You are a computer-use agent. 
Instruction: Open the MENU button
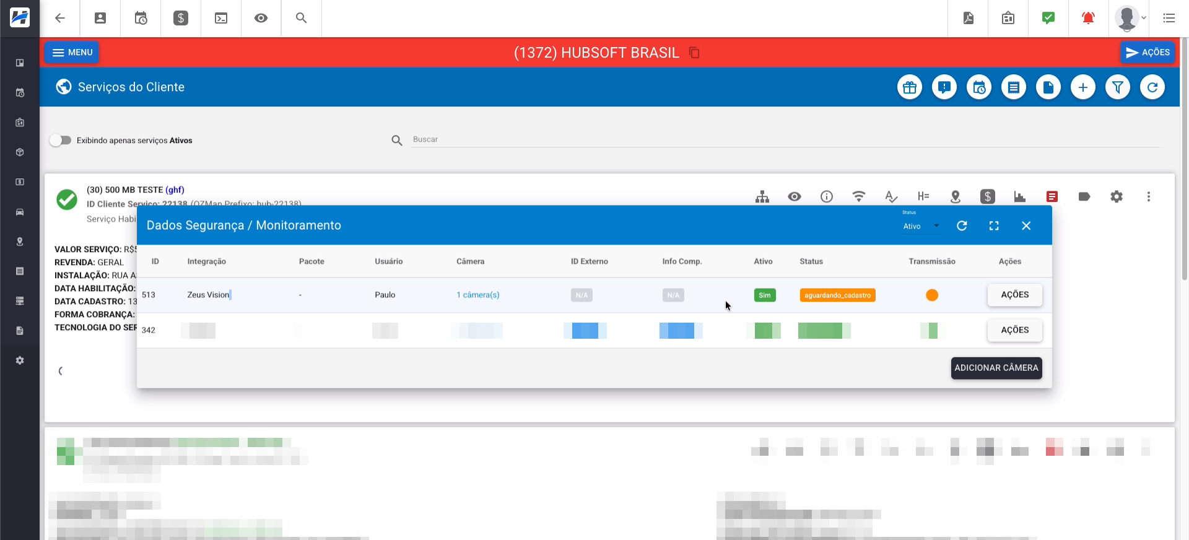[72, 53]
